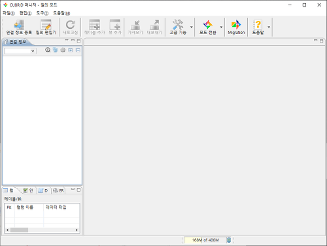Maximize the CUBRID Manager window
Screen dimensions: 327x246
304,5
